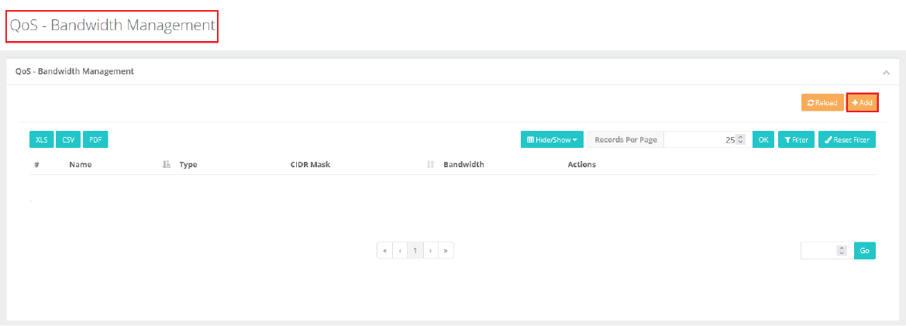Go to the next page arrow
Viewport: 906px width, 326px height.
(430, 251)
